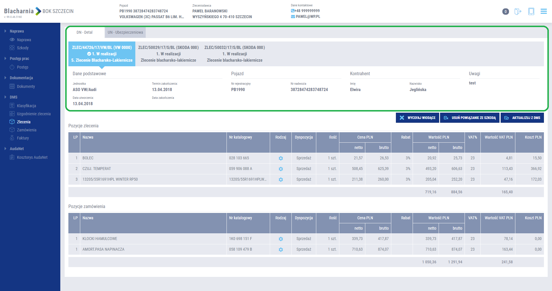Screen dimensions: 552x291
Task: Click the Wycofaj wiodące button
Action: pyautogui.click(x=417, y=118)
